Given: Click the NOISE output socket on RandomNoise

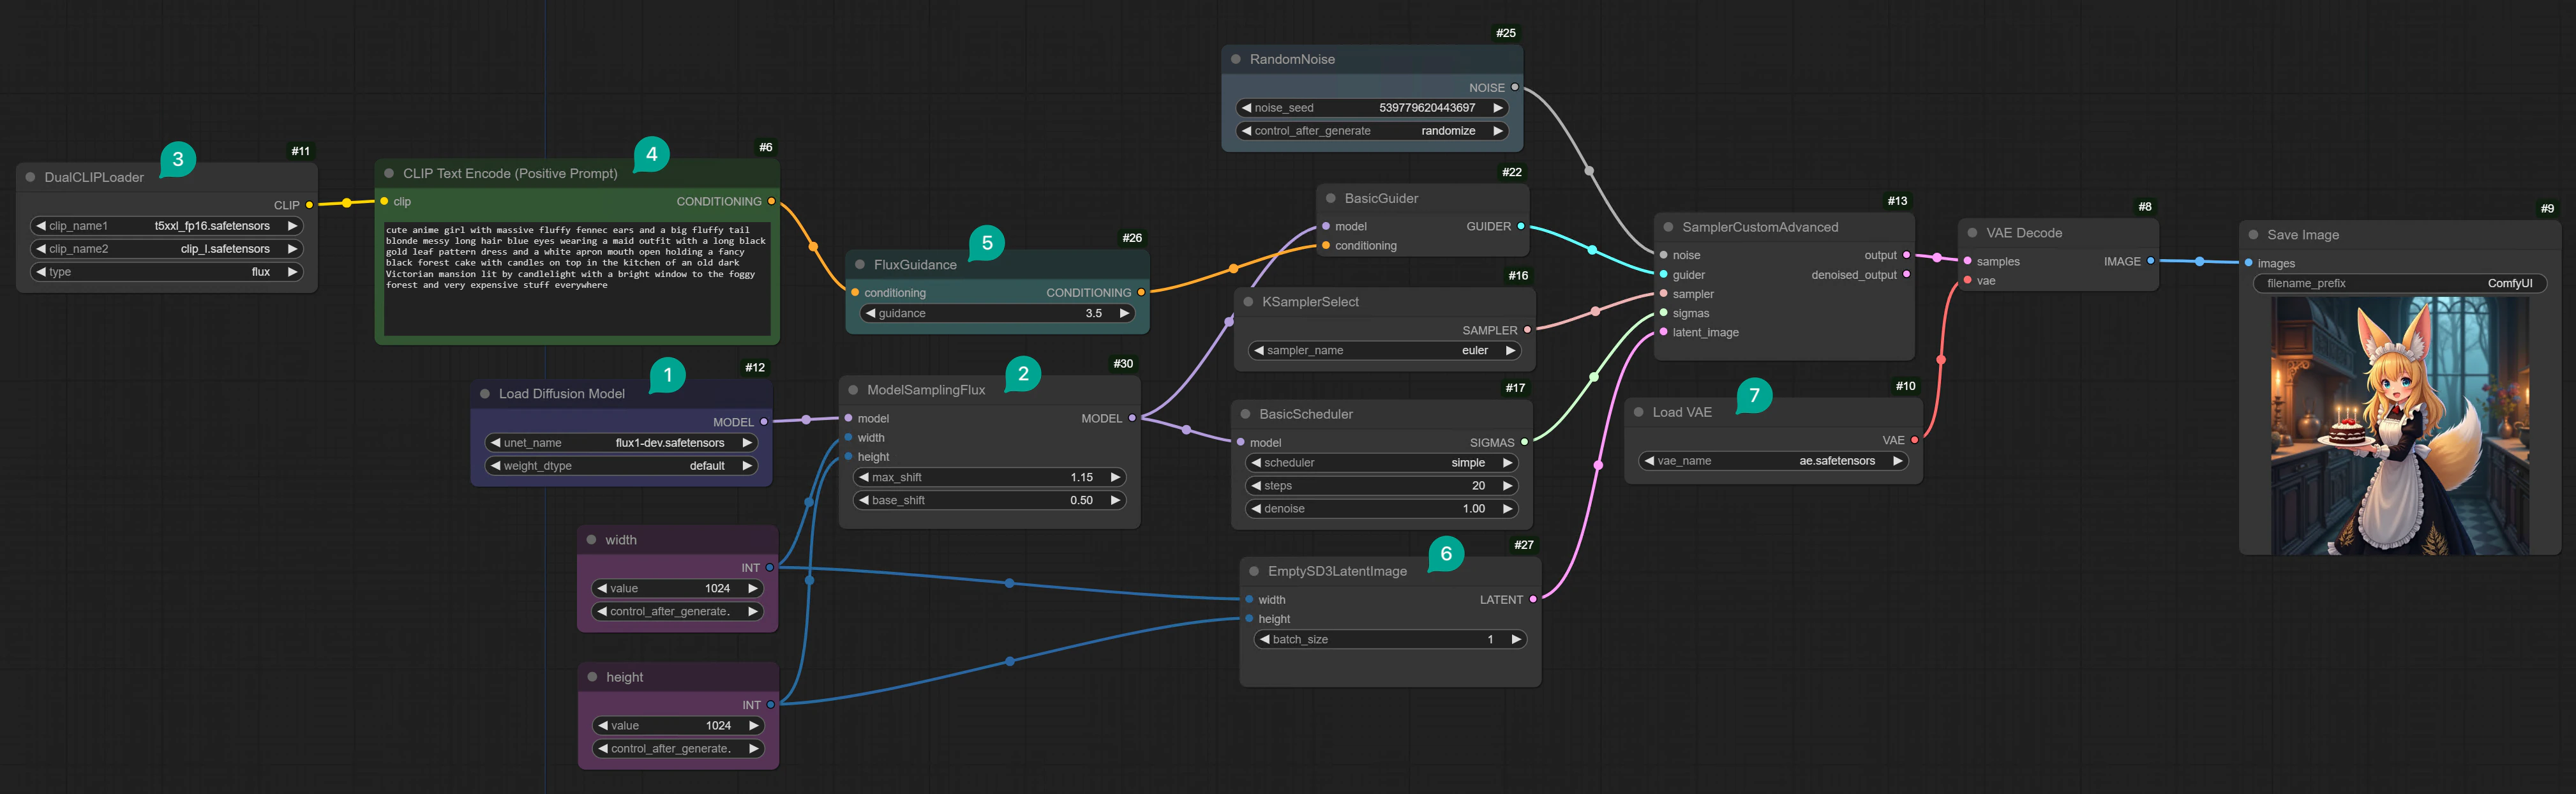Looking at the screenshot, I should [x=1514, y=87].
